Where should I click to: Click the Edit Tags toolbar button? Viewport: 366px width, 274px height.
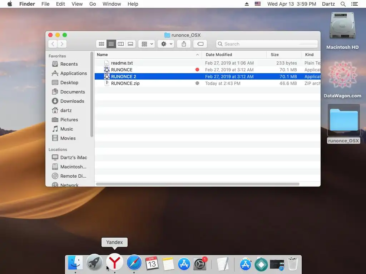point(200,44)
